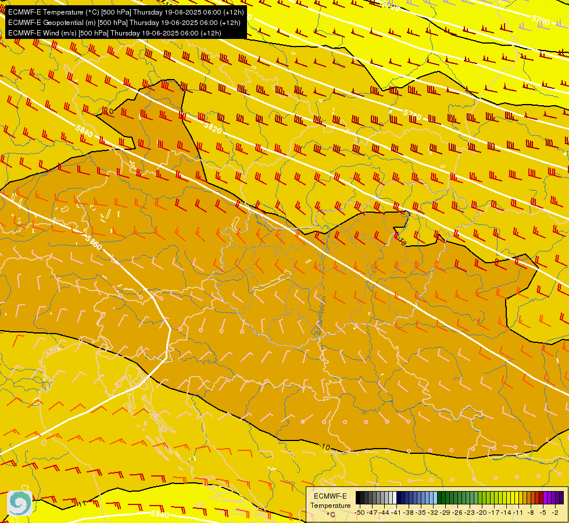Click the -50 legend tick label

pyautogui.click(x=360, y=513)
